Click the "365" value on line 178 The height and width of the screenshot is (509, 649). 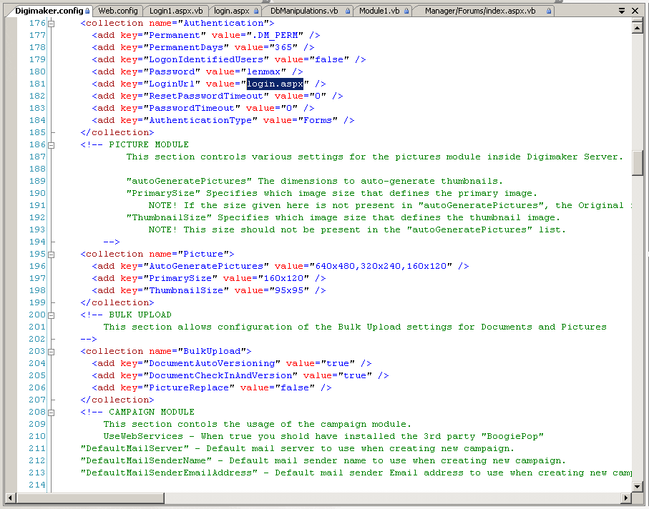(x=283, y=48)
